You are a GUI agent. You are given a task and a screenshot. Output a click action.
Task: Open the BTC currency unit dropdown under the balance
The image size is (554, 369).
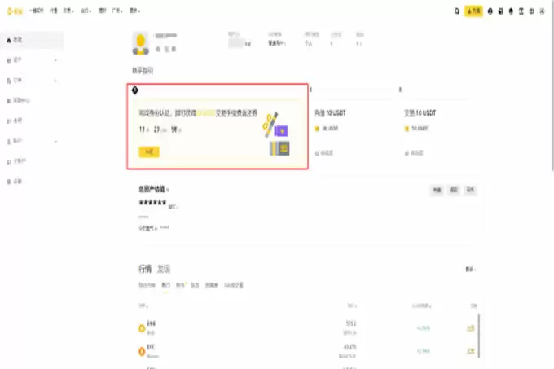[173, 207]
